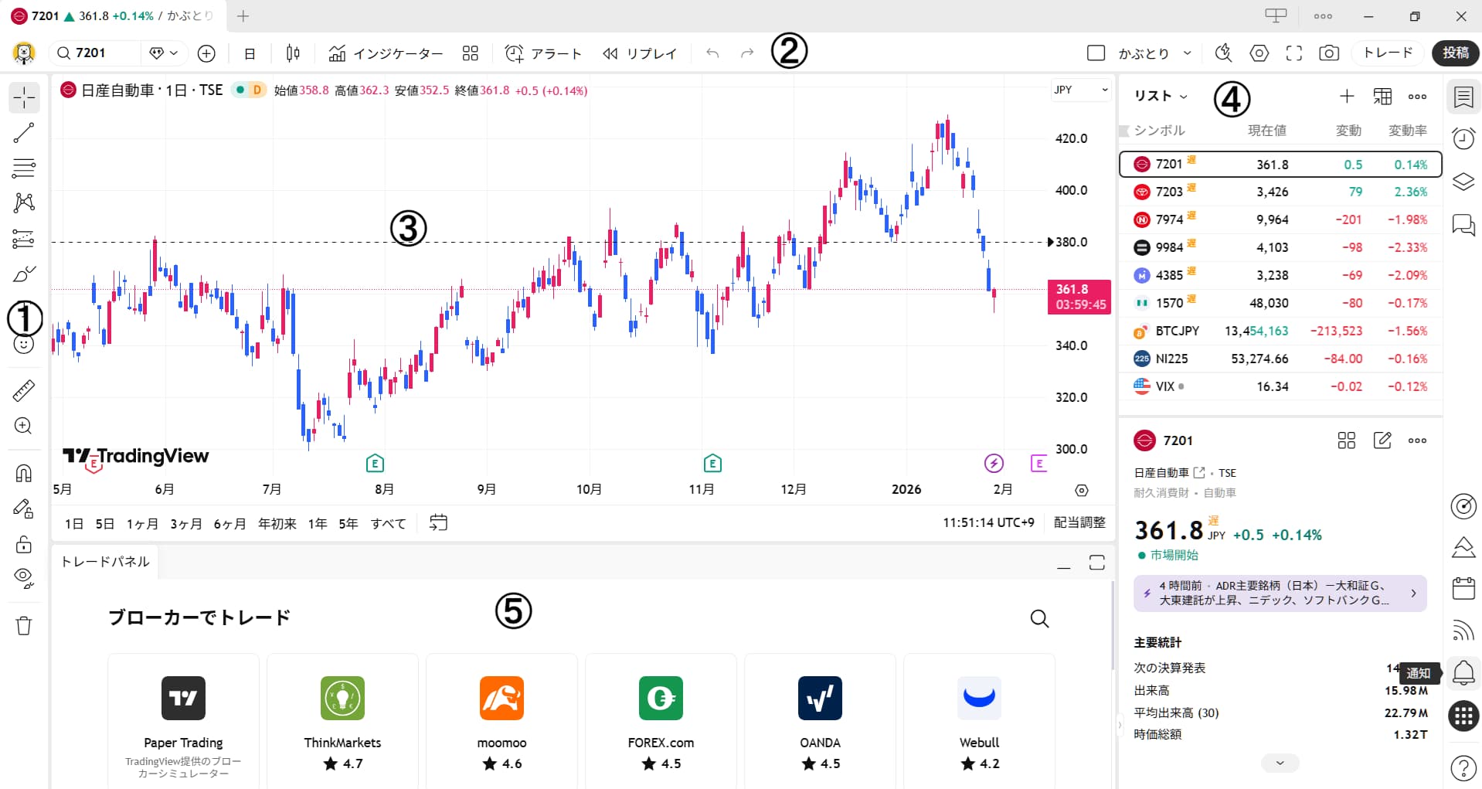Remove all drawings with the trash icon
The width and height of the screenshot is (1482, 789).
24,626
